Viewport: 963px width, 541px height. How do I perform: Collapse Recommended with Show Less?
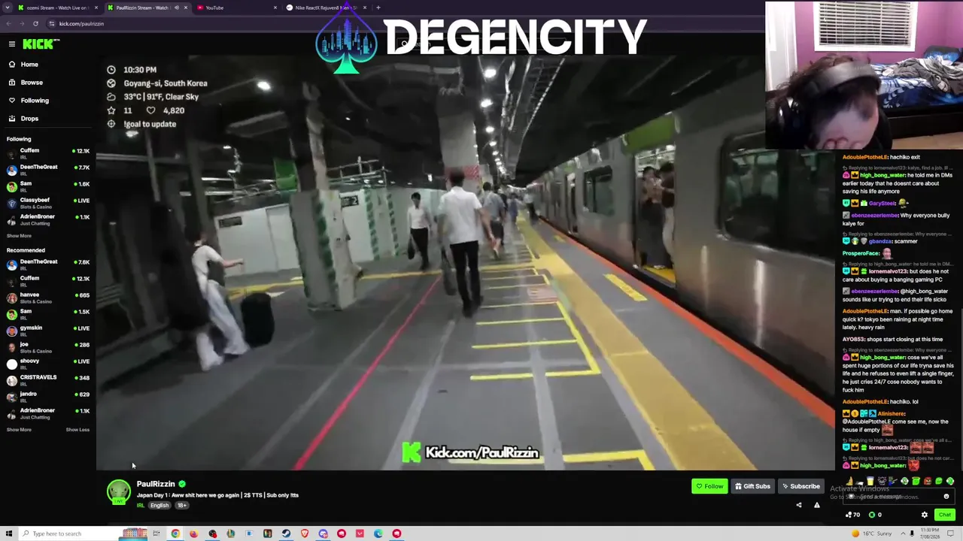[x=77, y=430]
